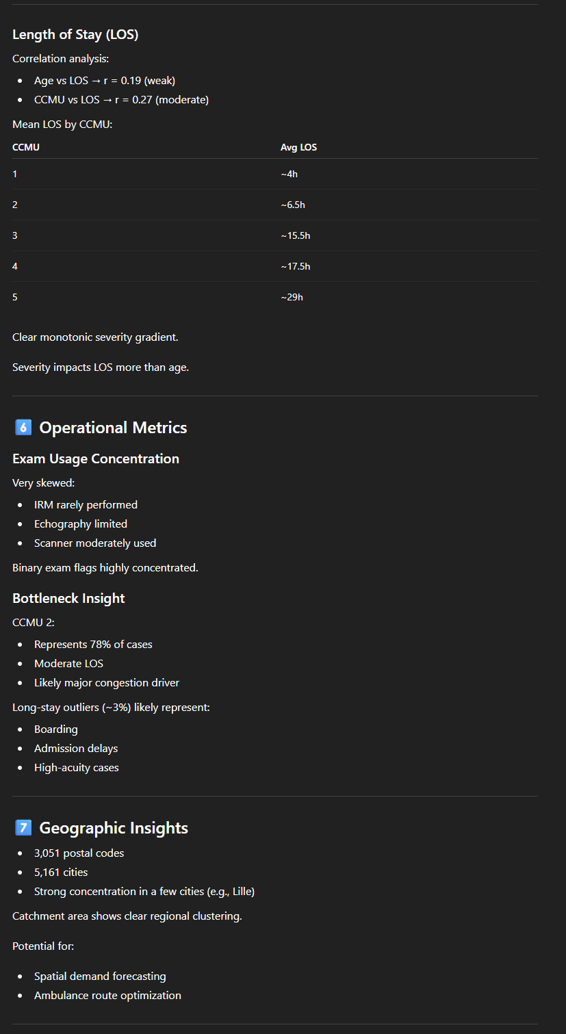Click the ~15.5h average LOS cell
566x1034 pixels.
pyautogui.click(x=295, y=235)
